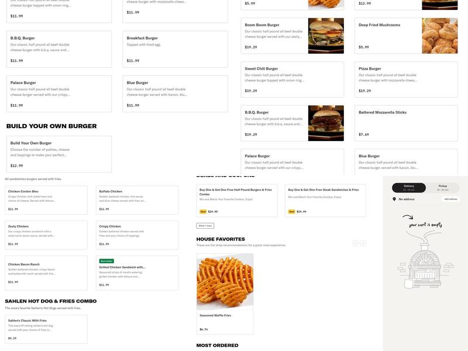468x351 pixels.
Task: Open the Deep Fried Mushrooms photo
Action: coord(440,36)
